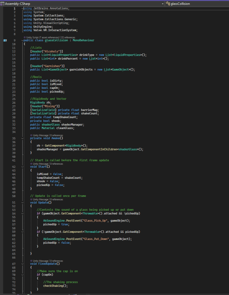Fold the if (capOn) block

click(22, 275)
